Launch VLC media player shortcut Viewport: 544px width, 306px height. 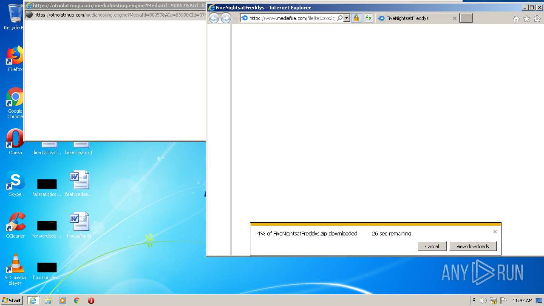(x=15, y=269)
